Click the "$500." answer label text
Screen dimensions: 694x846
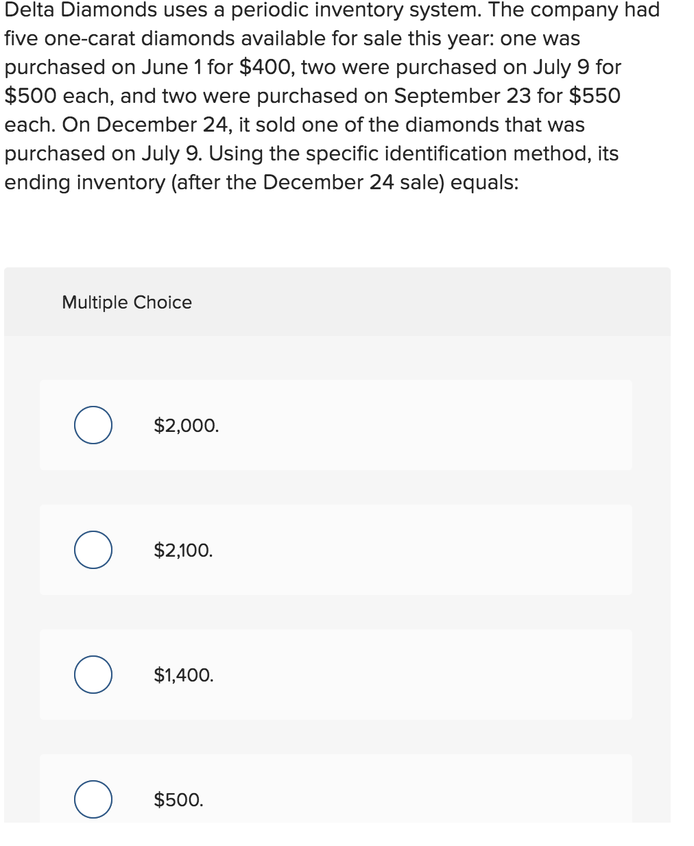pyautogui.click(x=178, y=800)
